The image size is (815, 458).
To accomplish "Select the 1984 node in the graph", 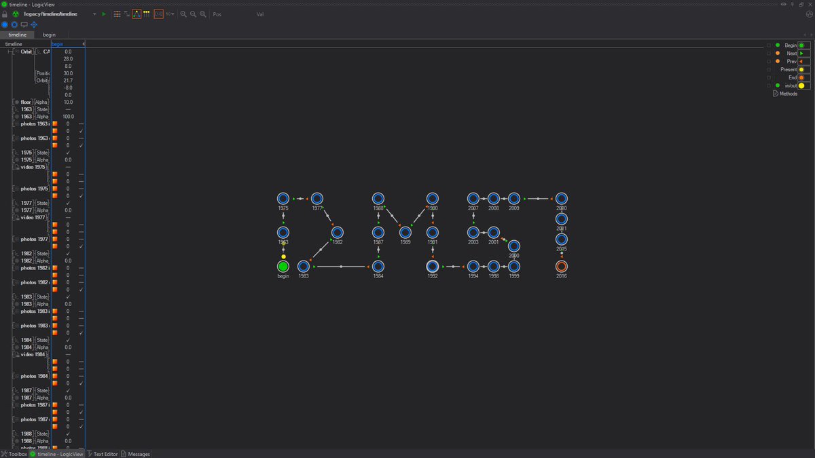I will [378, 266].
